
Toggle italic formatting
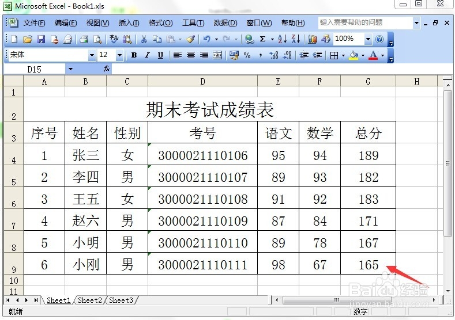[x=147, y=55]
